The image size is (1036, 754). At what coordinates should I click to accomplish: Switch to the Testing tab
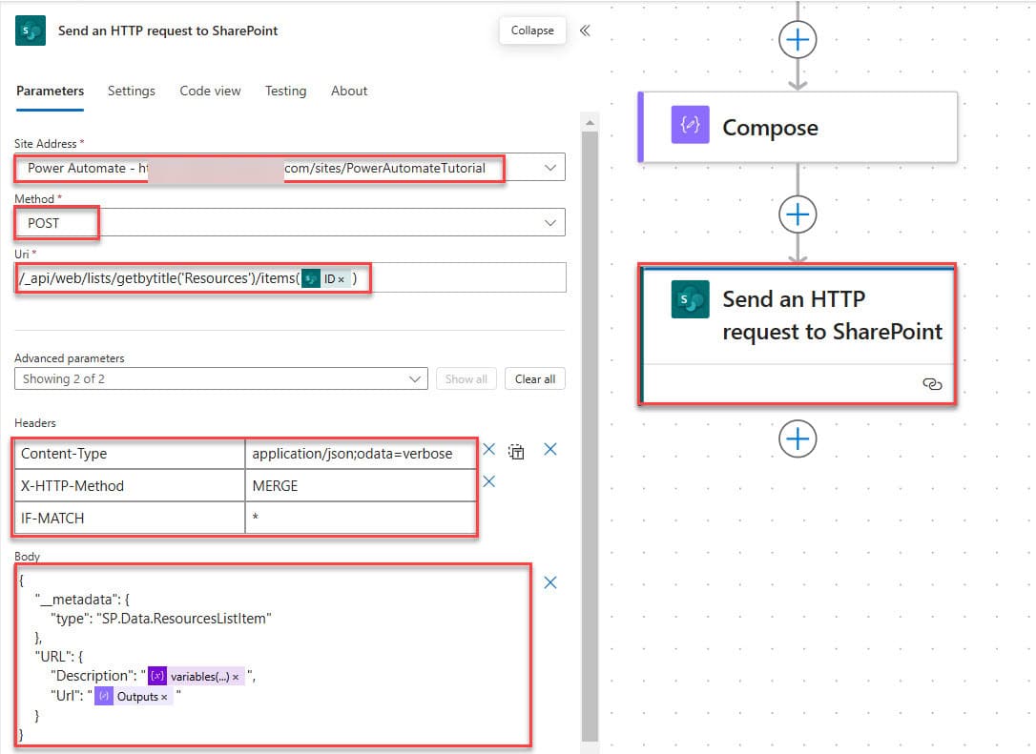[x=285, y=92]
